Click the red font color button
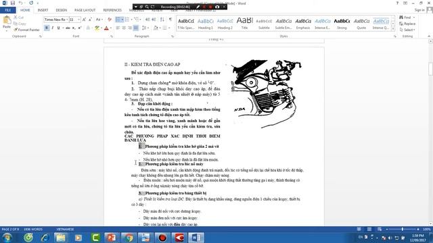Screen dimensions: 433x243 tap(107, 28)
